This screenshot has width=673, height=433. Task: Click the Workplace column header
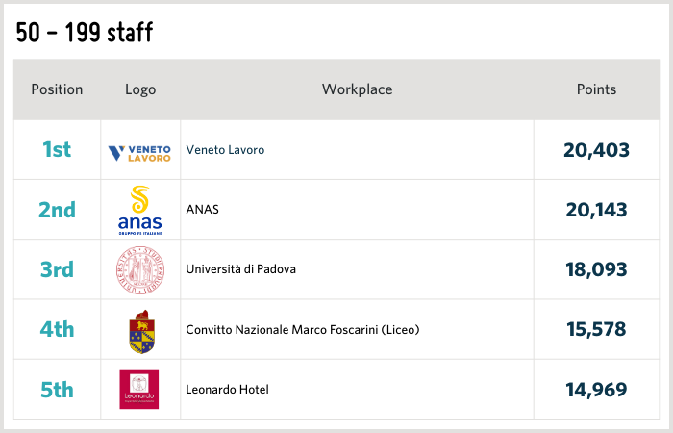(357, 89)
